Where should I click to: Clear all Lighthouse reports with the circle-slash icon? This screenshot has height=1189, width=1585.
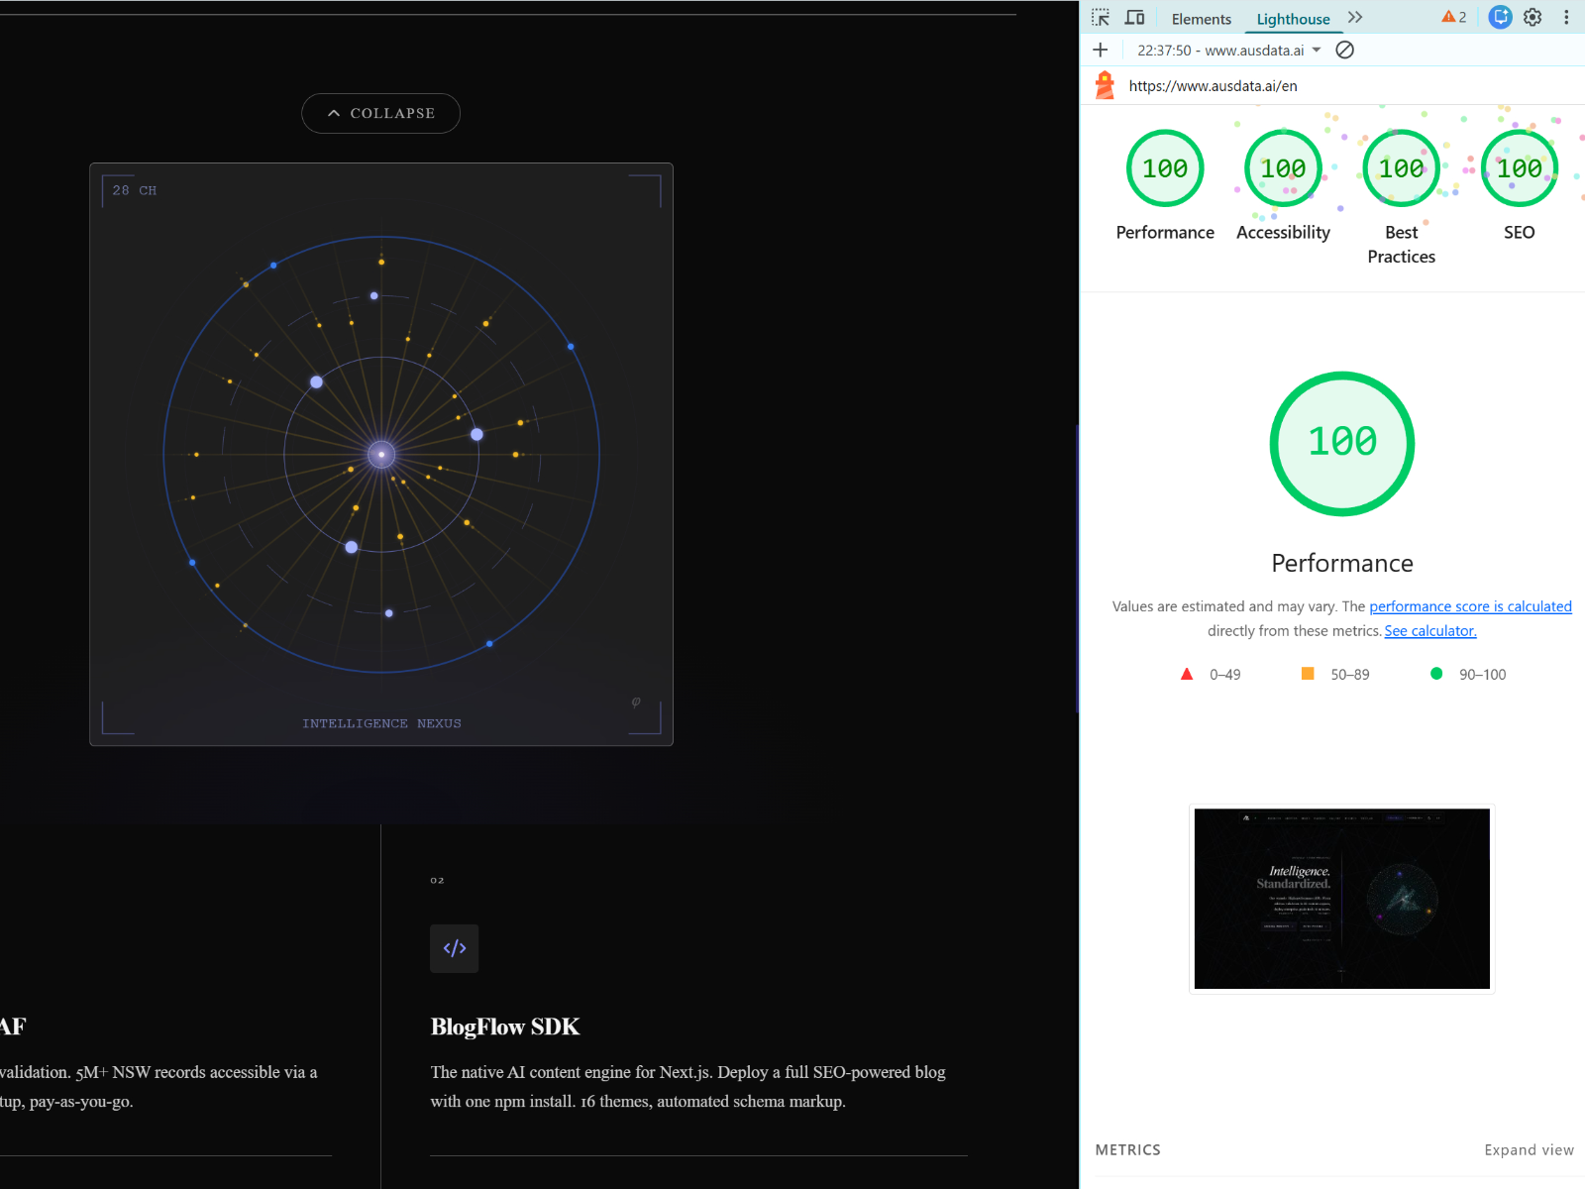(x=1344, y=51)
